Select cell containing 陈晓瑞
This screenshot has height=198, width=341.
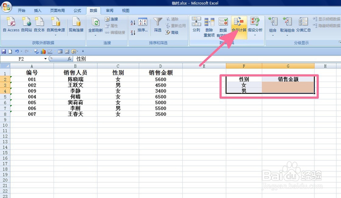(75, 79)
